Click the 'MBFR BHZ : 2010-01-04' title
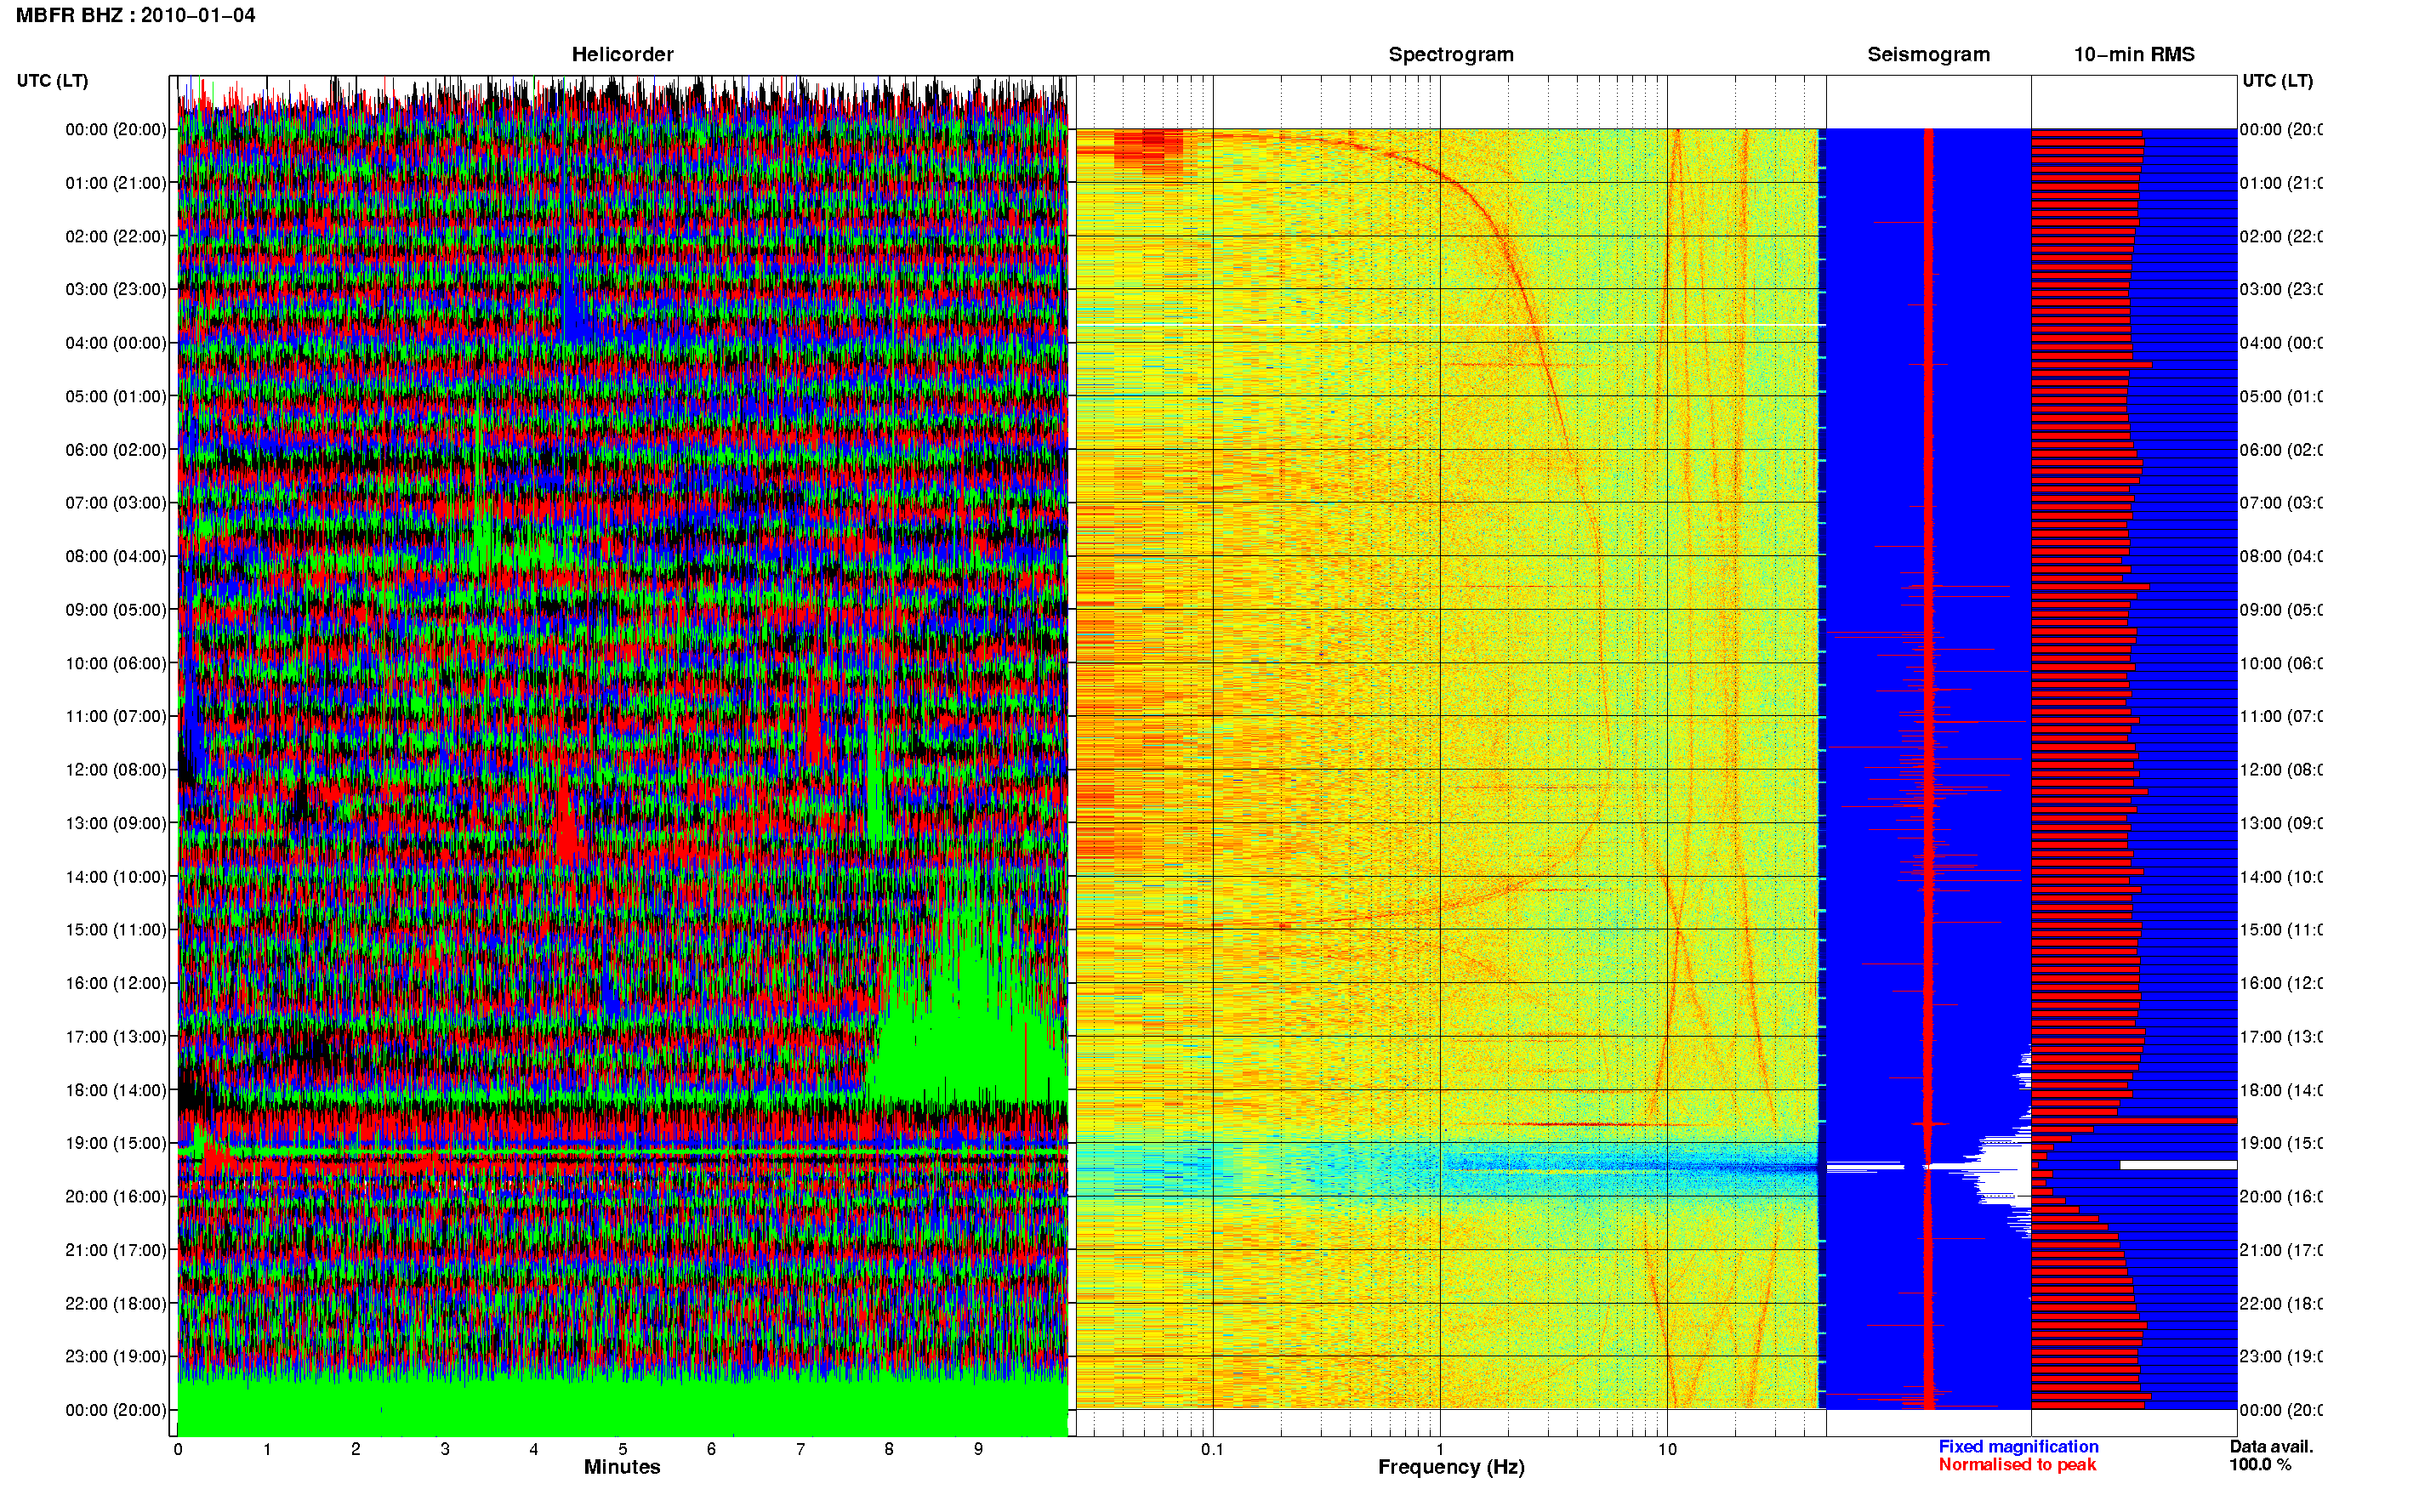The height and width of the screenshot is (1512, 2419). tap(136, 15)
